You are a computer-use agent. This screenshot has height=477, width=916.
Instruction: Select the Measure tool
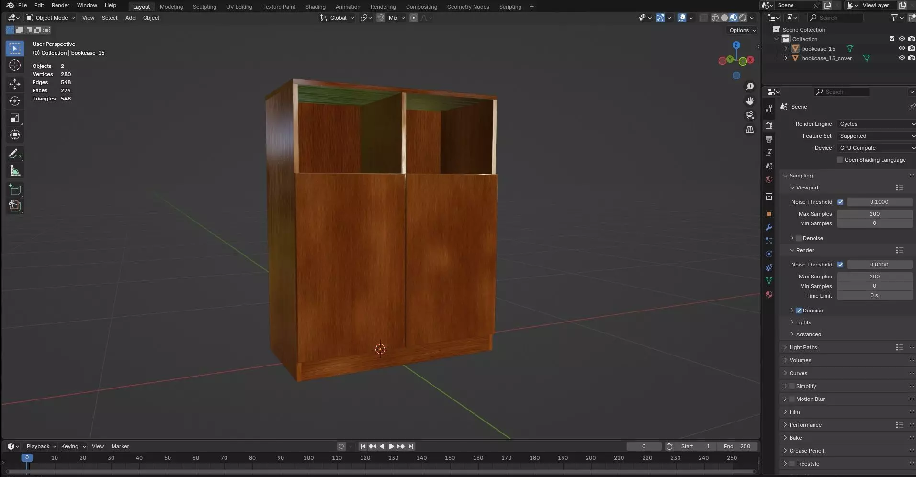coord(15,171)
